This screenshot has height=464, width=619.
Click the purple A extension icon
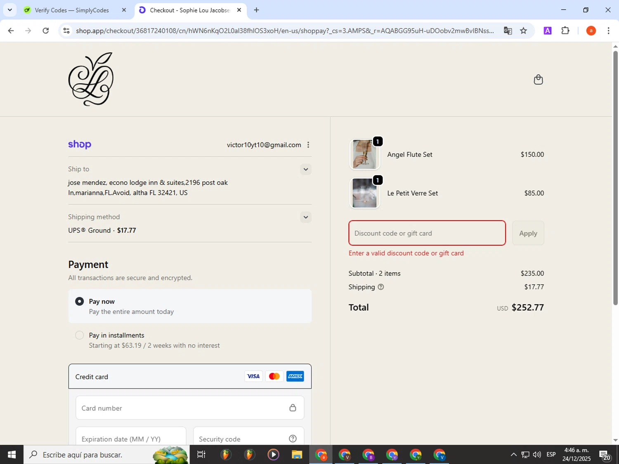click(548, 31)
